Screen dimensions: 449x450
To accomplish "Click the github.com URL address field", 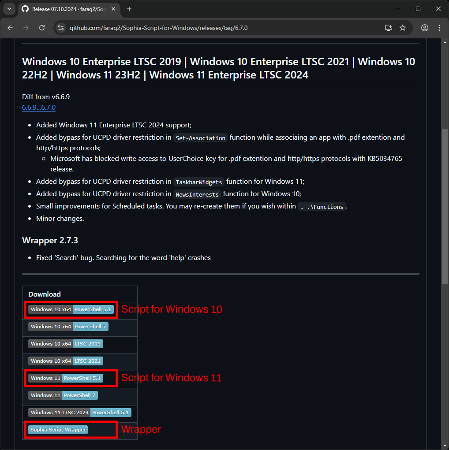I will pos(158,28).
